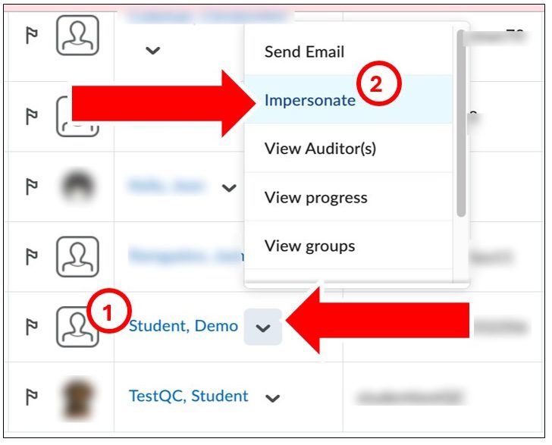The height and width of the screenshot is (445, 552).
Task: Click the default avatar icon in the topmost row
Action: [x=77, y=35]
